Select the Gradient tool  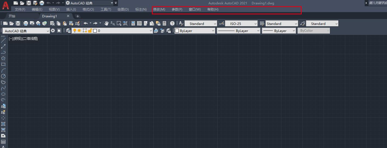[x=3, y=130]
